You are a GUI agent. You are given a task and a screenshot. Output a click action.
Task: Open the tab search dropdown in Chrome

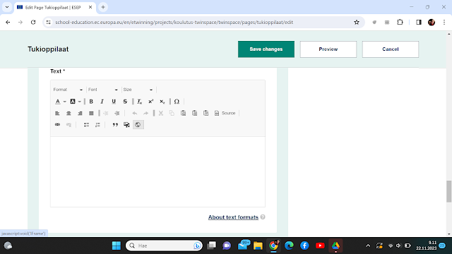pos(7,7)
